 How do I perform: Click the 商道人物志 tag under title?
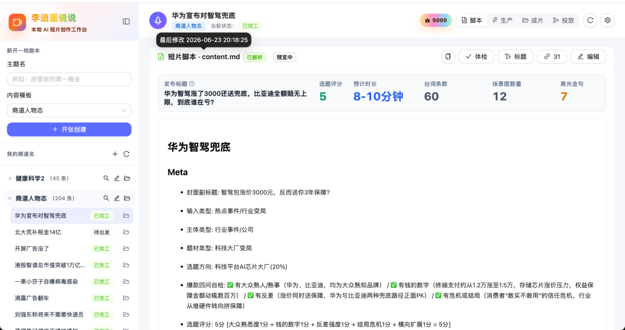189,26
